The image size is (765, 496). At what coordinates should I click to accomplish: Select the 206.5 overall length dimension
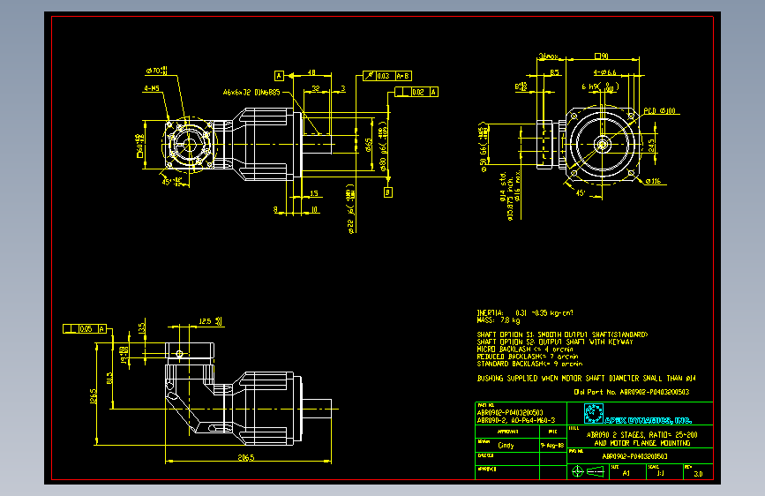coord(246,457)
